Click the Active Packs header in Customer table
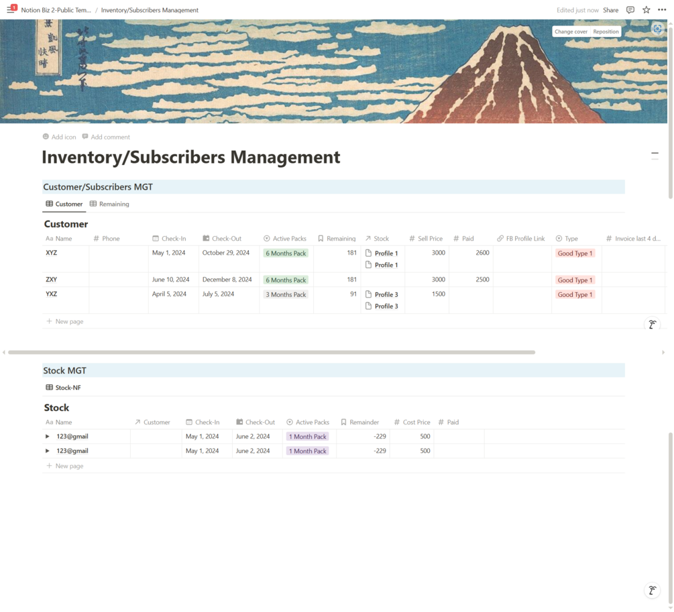674x612 pixels. [285, 239]
